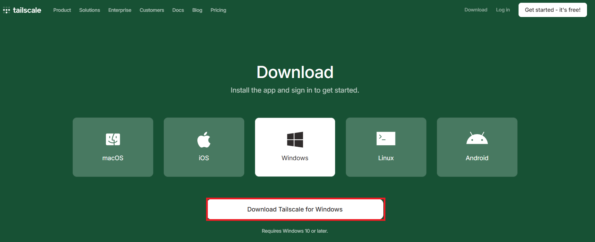Image resolution: width=595 pixels, height=242 pixels.
Task: Go to the Enterprise page
Action: [x=120, y=10]
